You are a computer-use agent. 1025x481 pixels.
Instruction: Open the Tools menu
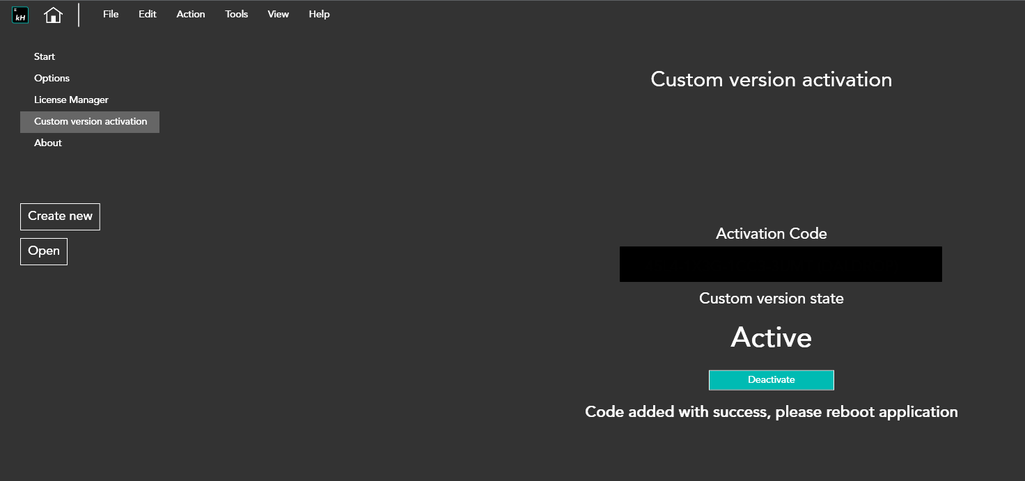(x=237, y=14)
